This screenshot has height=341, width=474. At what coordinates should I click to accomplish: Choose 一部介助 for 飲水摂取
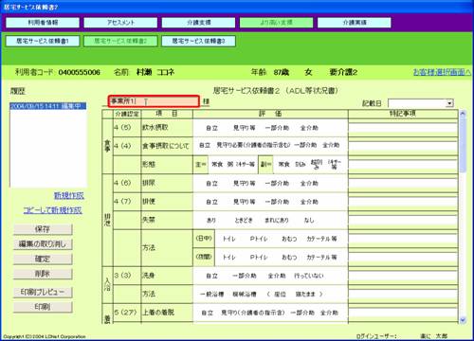point(277,128)
